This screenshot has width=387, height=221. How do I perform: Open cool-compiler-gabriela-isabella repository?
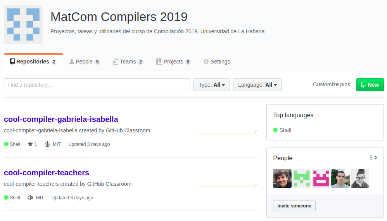[61, 119]
